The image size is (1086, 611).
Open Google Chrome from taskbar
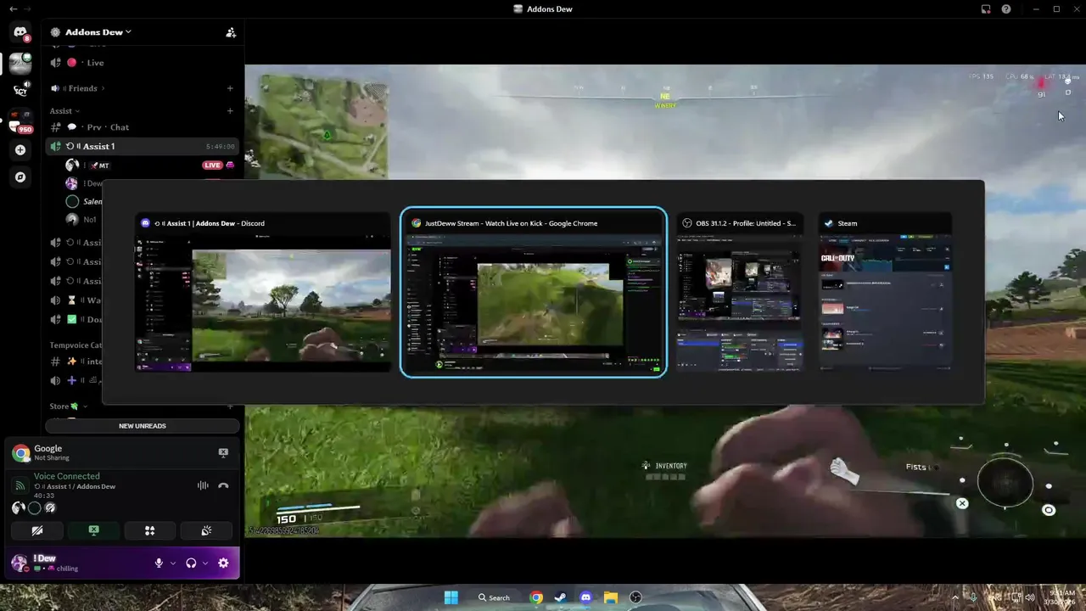coord(536,597)
